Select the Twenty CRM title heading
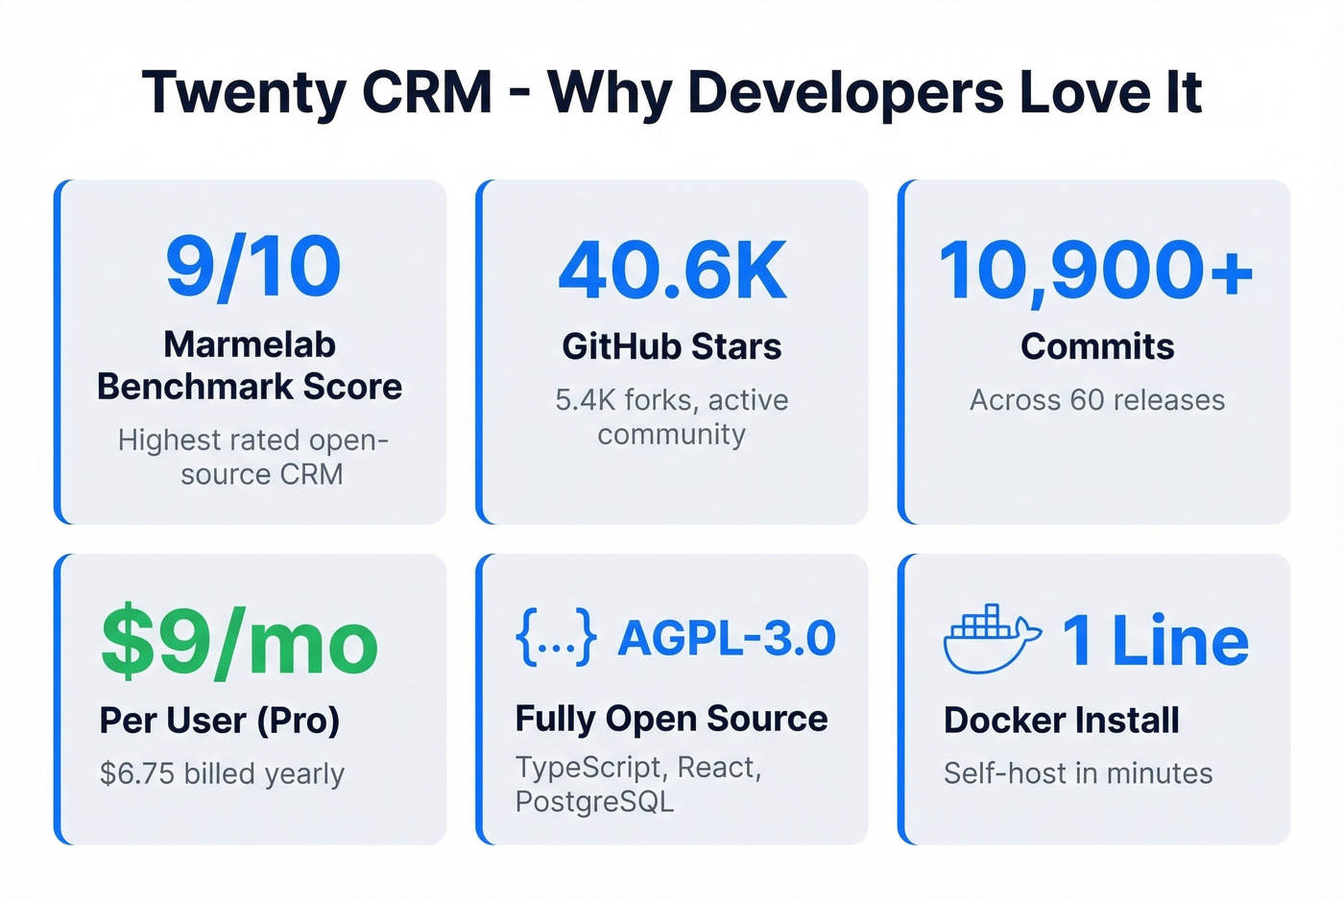 [672, 92]
